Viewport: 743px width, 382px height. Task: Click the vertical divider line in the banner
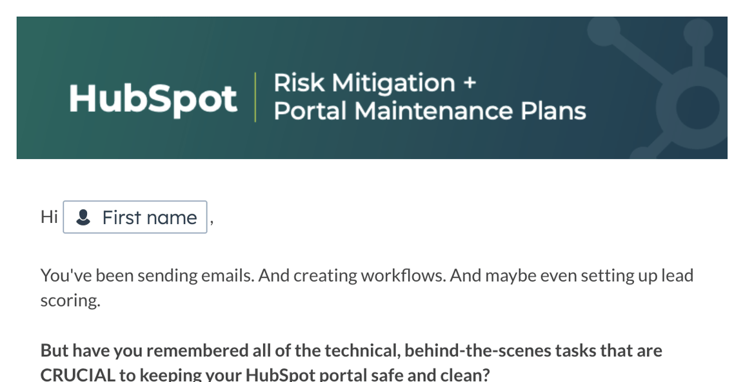(255, 97)
